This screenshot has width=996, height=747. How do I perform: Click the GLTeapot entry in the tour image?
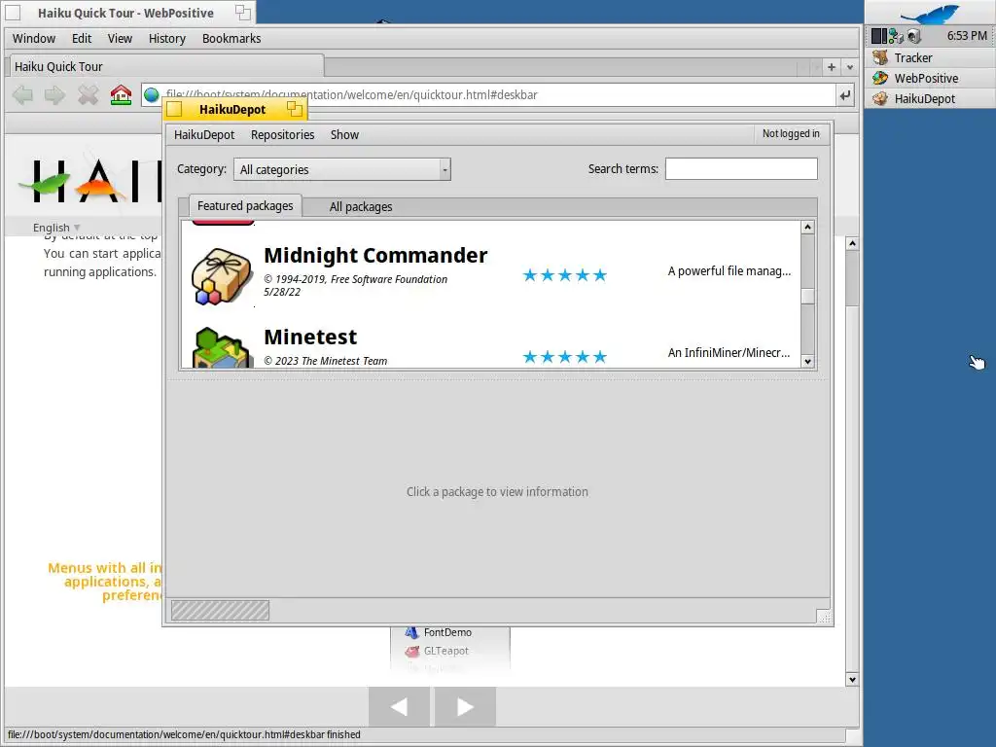[x=438, y=651]
